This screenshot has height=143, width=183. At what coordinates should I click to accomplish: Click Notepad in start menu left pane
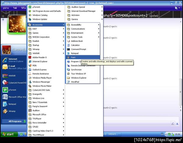click(x=14, y=104)
